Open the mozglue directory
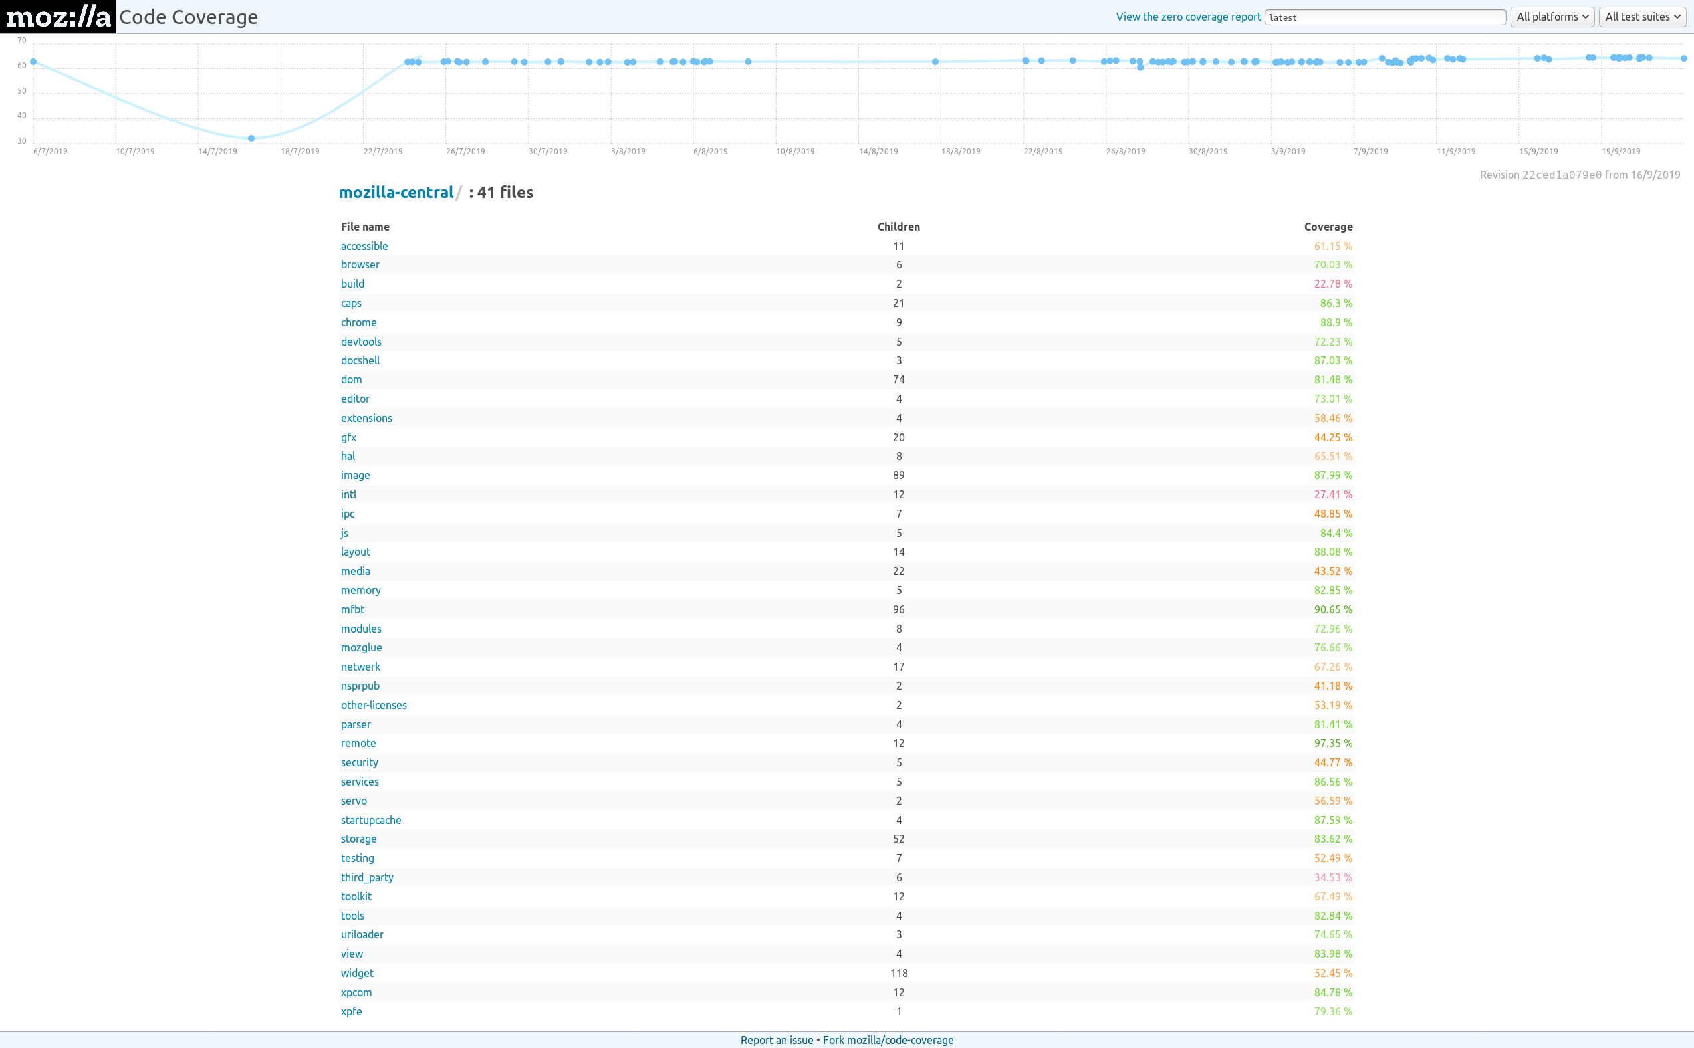Image resolution: width=1694 pixels, height=1048 pixels. coord(361,647)
